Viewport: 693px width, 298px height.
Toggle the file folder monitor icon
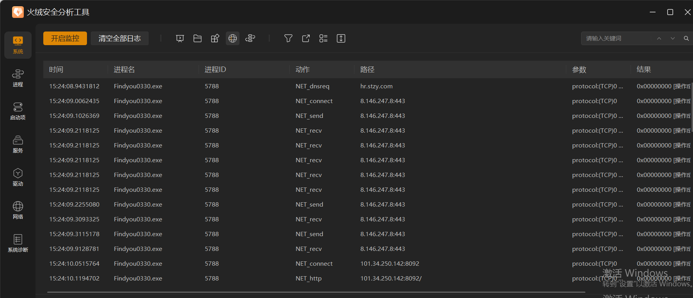(x=197, y=39)
